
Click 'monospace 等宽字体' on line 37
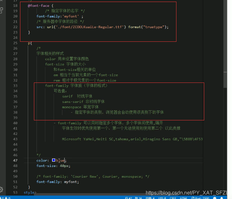(x=80, y=107)
